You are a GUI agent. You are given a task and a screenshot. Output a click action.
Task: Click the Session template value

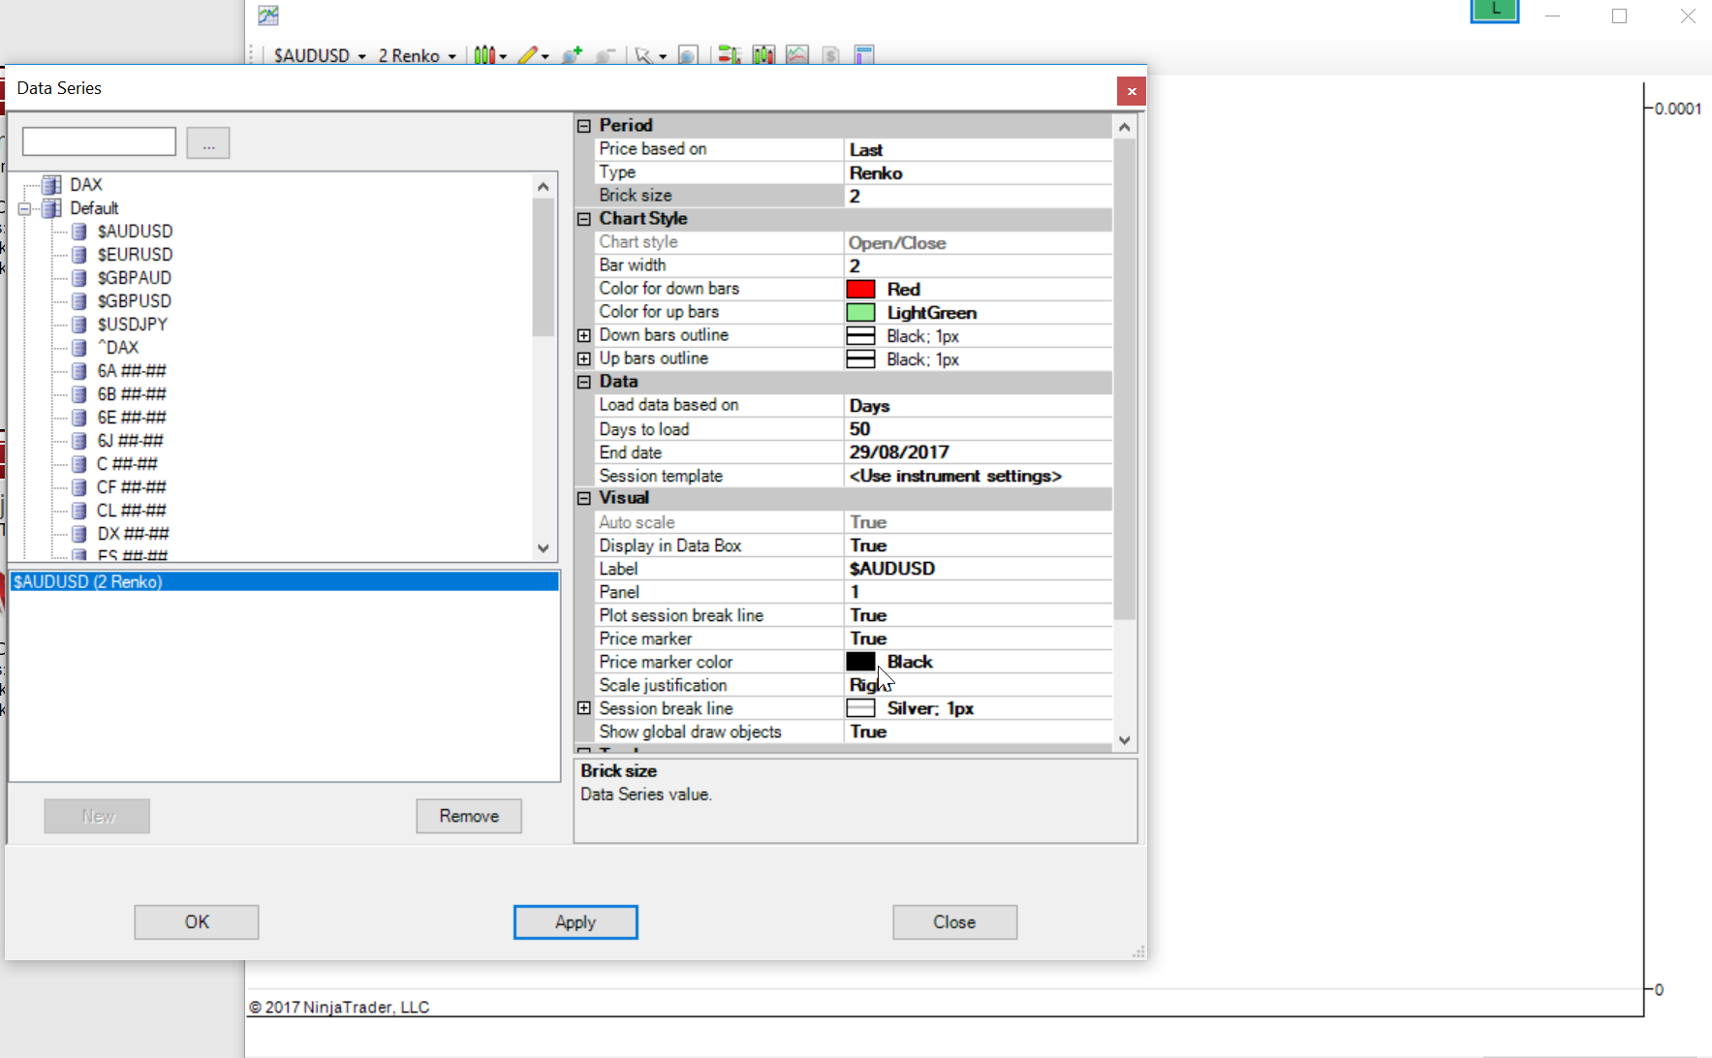coord(978,476)
